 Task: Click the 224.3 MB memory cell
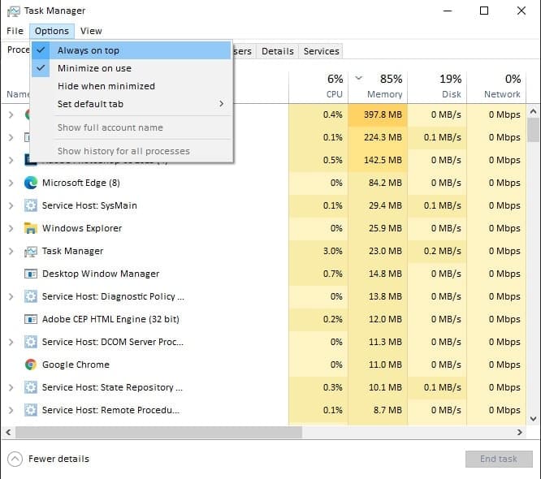(x=378, y=137)
